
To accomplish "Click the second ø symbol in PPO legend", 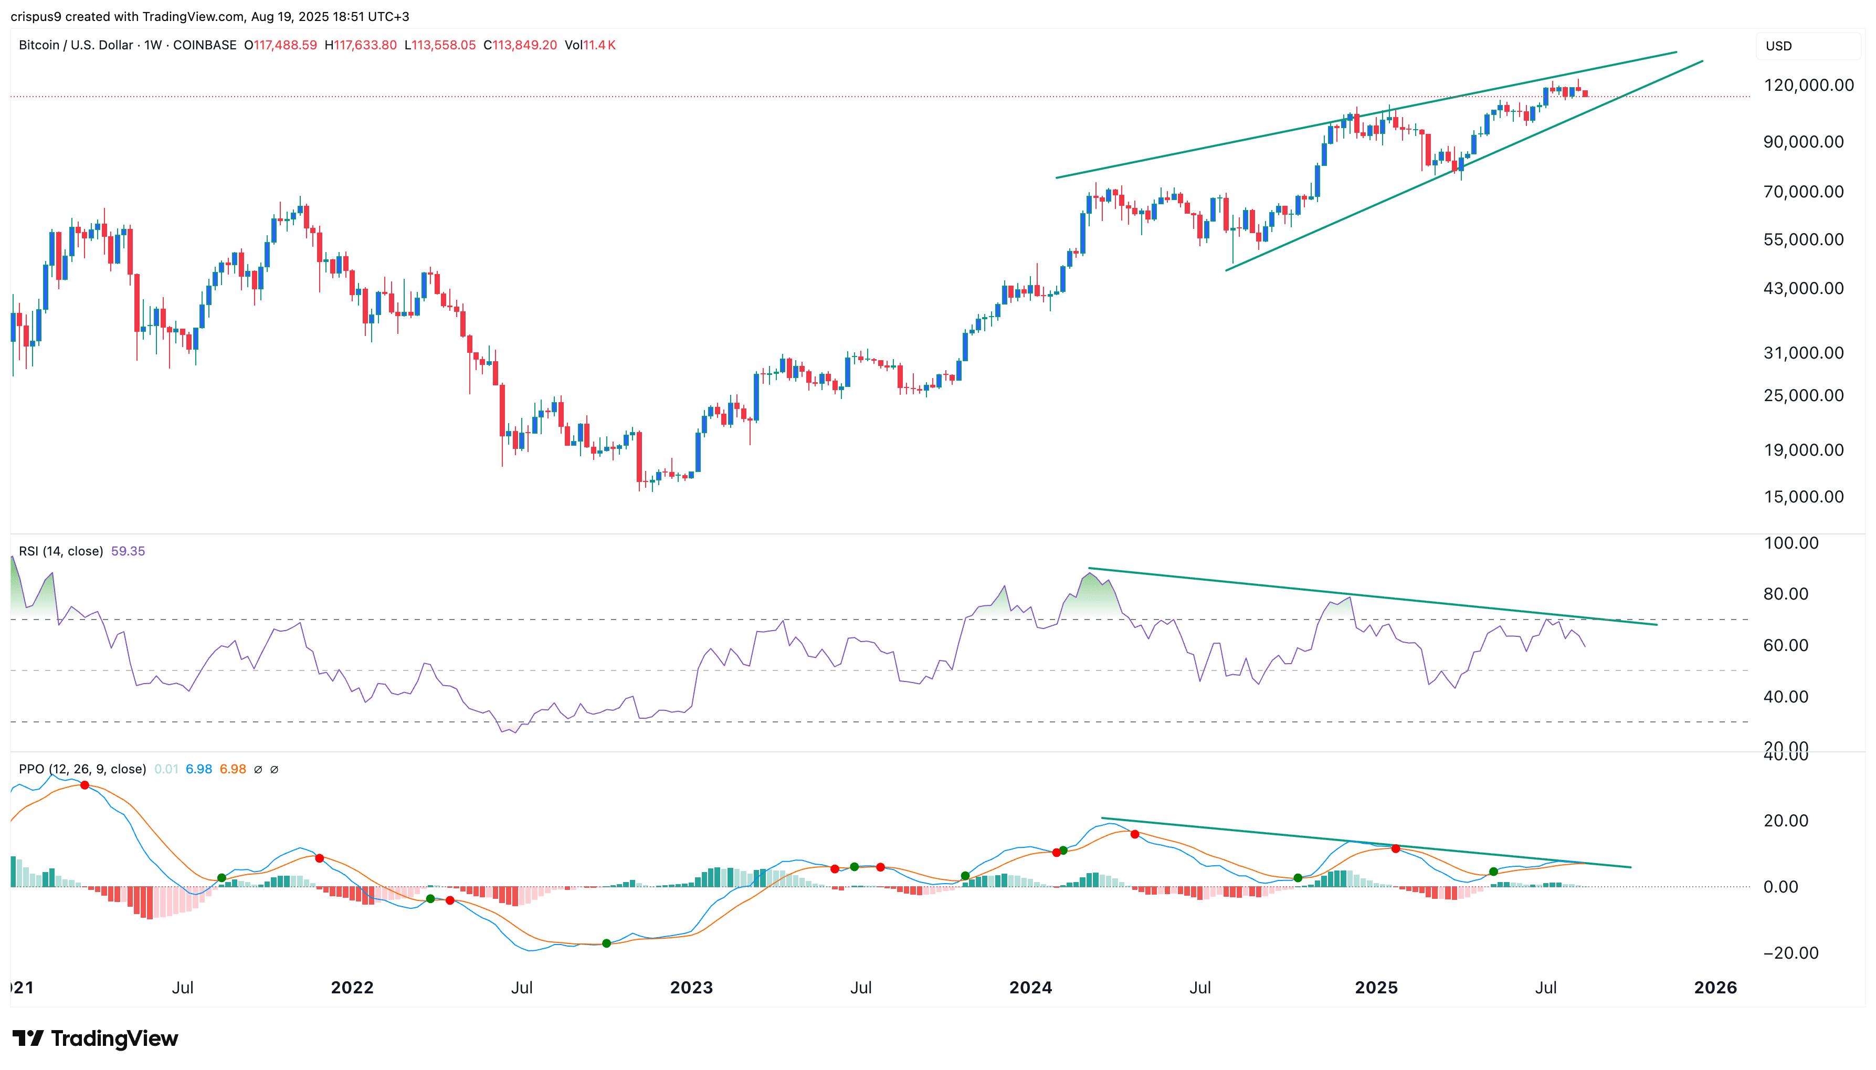I will pos(274,769).
